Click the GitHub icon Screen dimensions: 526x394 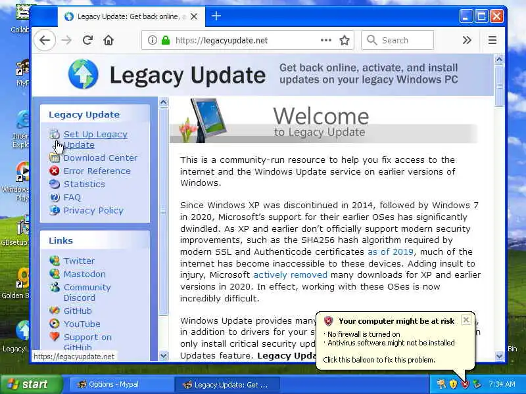coord(55,311)
